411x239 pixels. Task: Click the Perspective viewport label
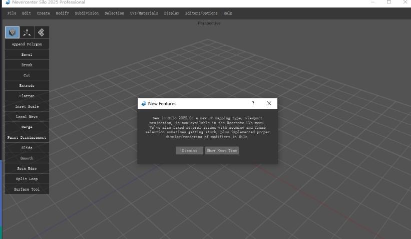click(209, 23)
